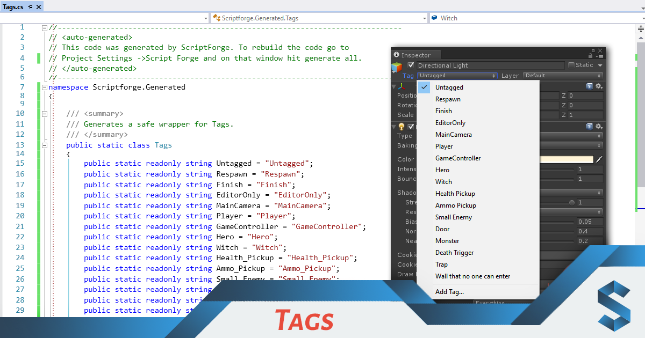This screenshot has height=338, width=645.
Task: Open the Static flags dropdown arrow
Action: [x=599, y=65]
